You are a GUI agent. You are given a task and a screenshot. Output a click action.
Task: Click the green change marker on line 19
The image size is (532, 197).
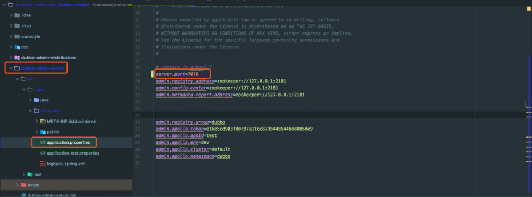tap(152, 74)
